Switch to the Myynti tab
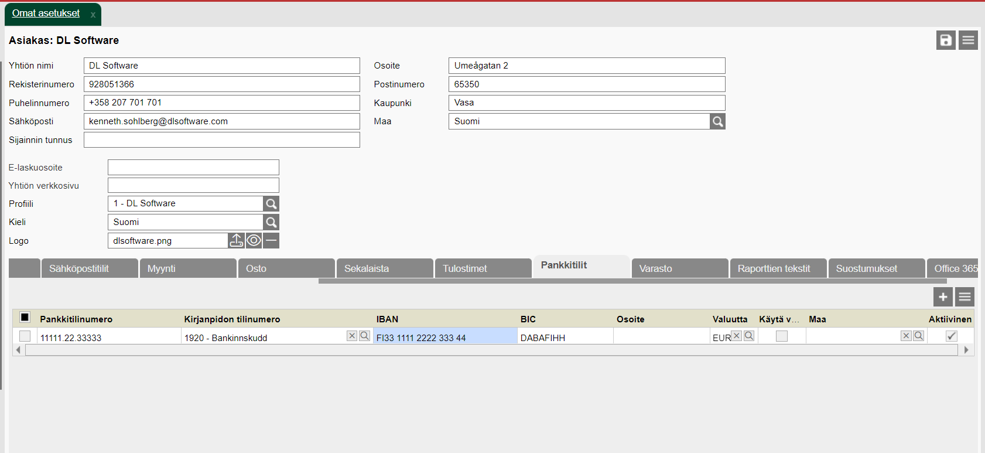This screenshot has width=985, height=453. (187, 268)
